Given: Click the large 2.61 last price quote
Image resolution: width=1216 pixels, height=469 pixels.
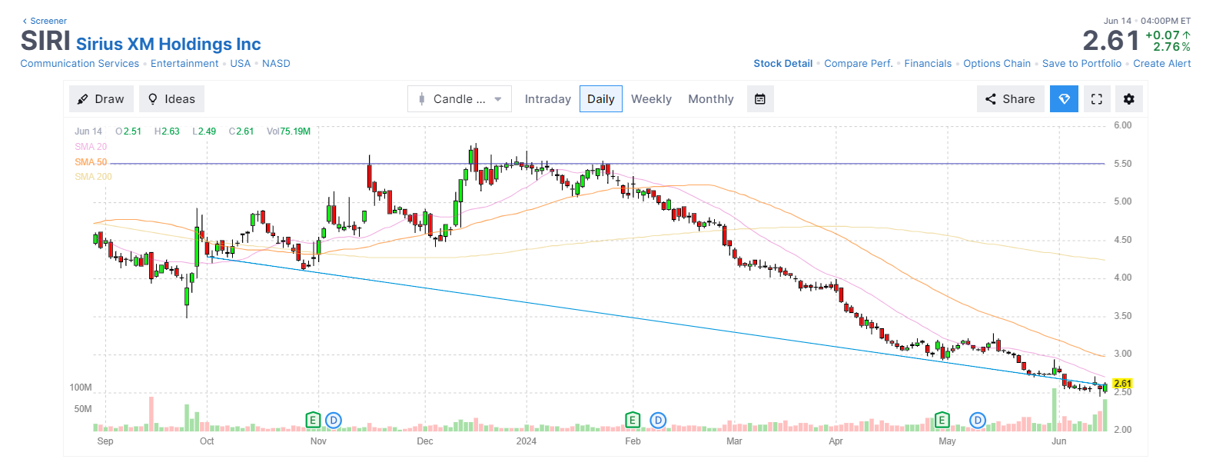Looking at the screenshot, I should pos(1111,41).
